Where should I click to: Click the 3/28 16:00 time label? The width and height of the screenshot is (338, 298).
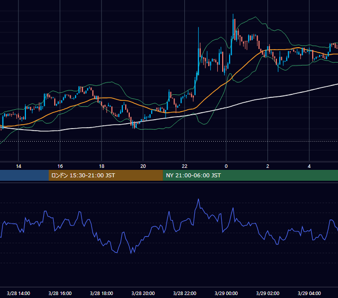click(60, 293)
